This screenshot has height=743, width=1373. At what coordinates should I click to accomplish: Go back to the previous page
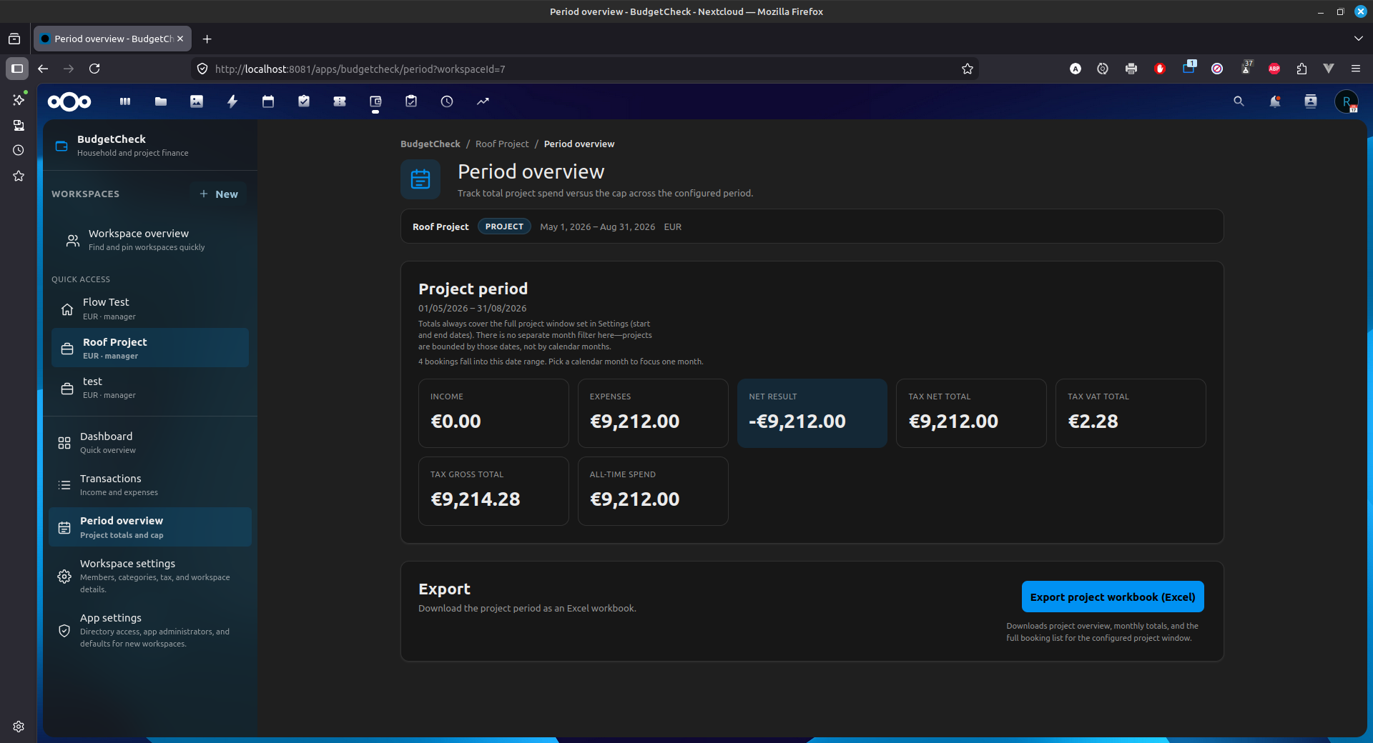point(43,69)
